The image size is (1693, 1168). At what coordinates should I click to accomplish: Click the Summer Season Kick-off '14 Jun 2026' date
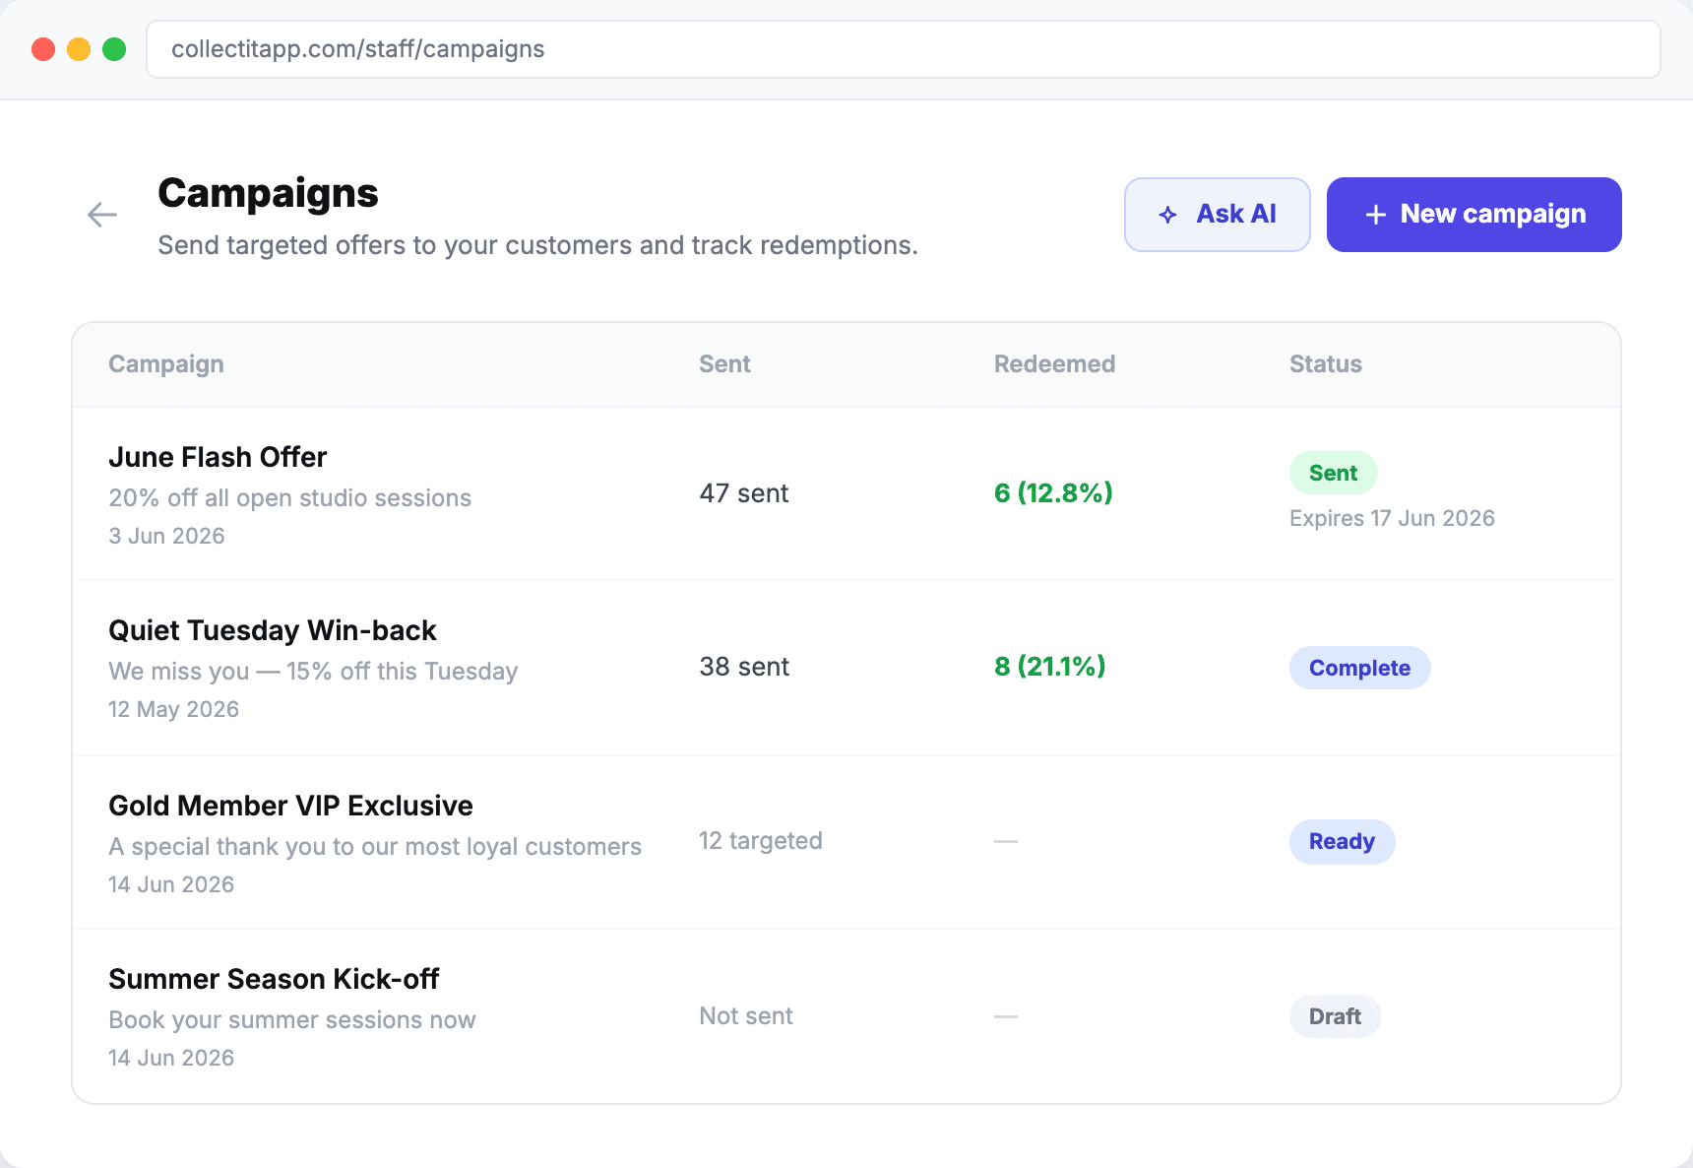171,1058
